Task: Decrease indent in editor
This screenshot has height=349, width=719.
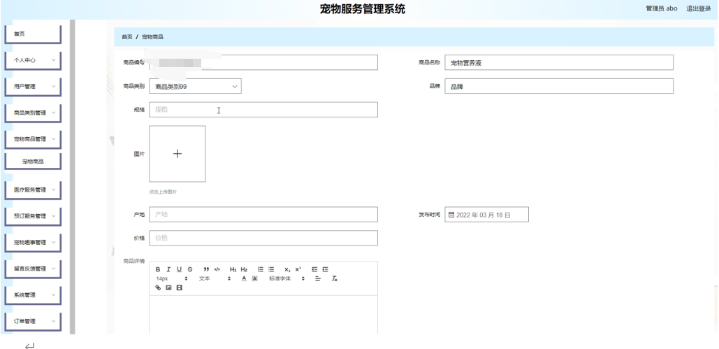Action: (314, 269)
